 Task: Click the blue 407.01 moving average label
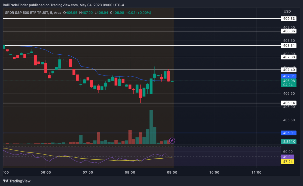[289, 76]
